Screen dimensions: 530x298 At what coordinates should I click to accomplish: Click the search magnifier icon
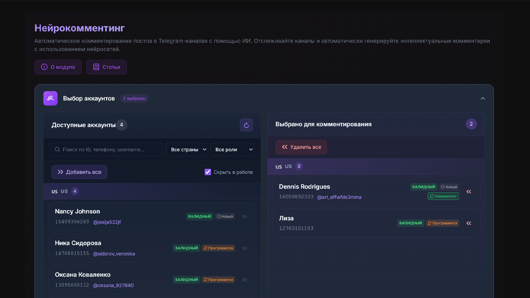[58, 149]
